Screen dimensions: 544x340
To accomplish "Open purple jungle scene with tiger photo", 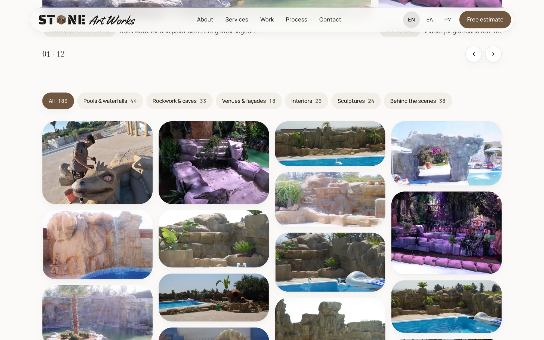I will (446, 233).
